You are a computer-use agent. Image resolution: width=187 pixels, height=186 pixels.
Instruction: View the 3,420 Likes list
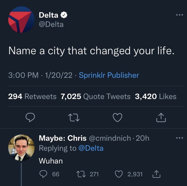tap(156, 96)
